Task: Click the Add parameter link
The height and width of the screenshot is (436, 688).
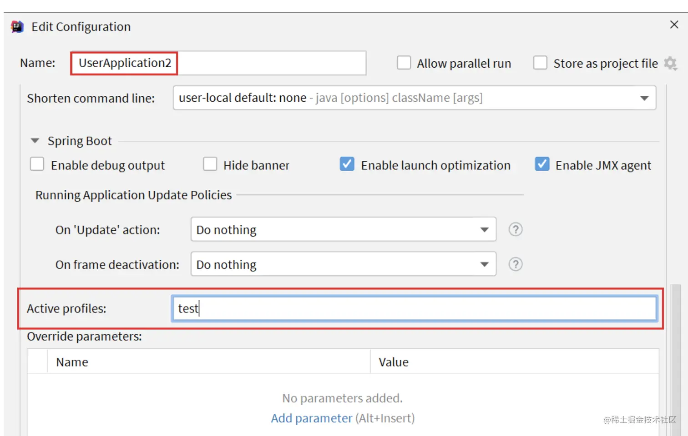Action: click(x=311, y=418)
